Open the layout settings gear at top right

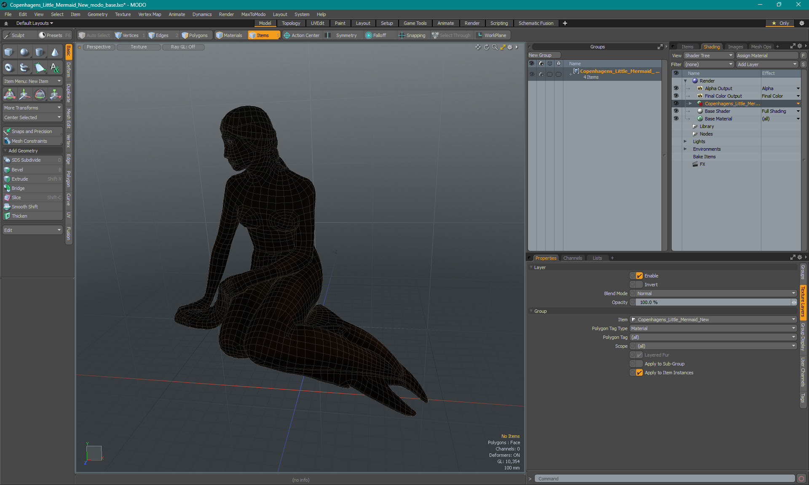802,23
